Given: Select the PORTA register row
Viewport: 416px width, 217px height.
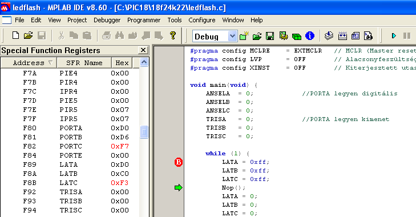Looking at the screenshot, I should 70,128.
